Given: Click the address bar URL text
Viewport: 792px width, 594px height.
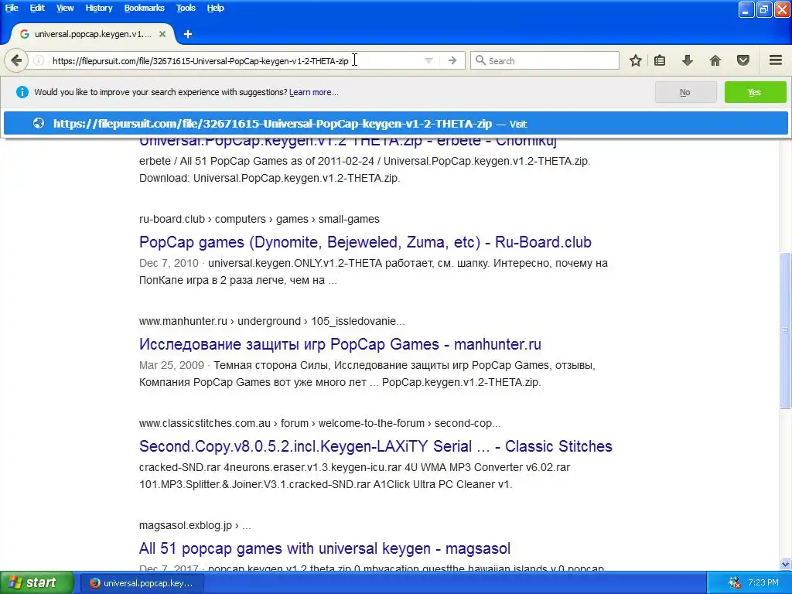Looking at the screenshot, I should (200, 61).
